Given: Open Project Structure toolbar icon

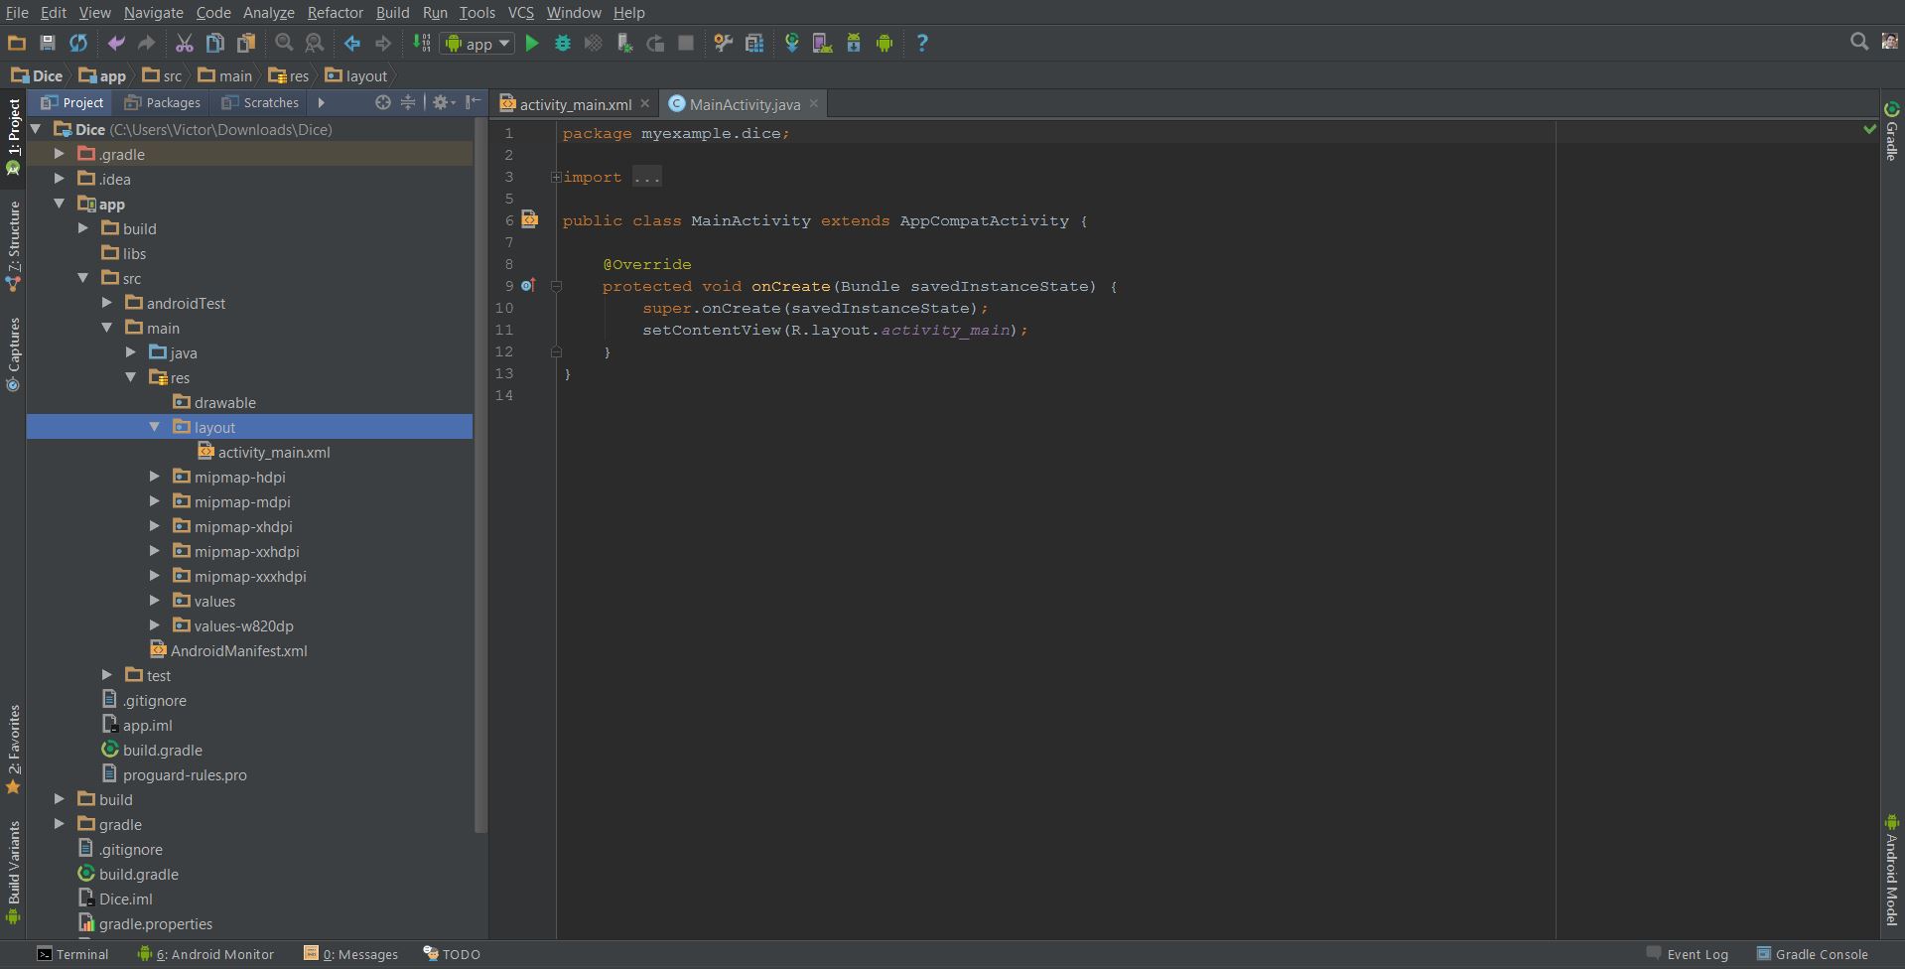Looking at the screenshot, I should 754,43.
